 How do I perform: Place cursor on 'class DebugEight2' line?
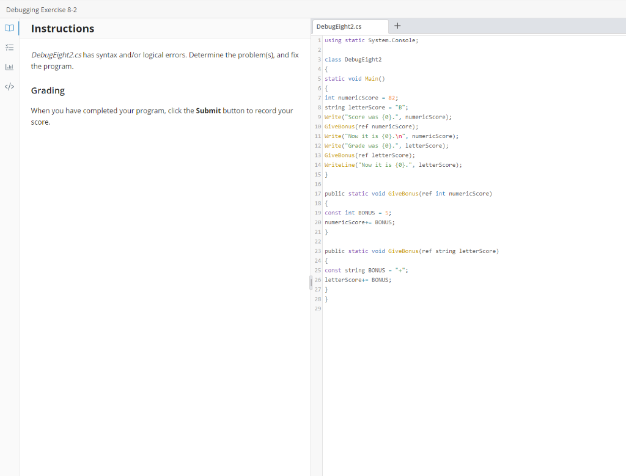[x=353, y=59]
